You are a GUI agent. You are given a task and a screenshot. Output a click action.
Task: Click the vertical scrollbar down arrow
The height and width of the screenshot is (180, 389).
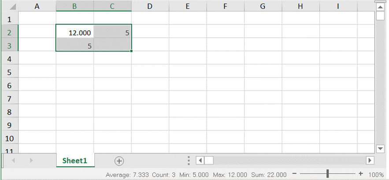[x=381, y=149]
